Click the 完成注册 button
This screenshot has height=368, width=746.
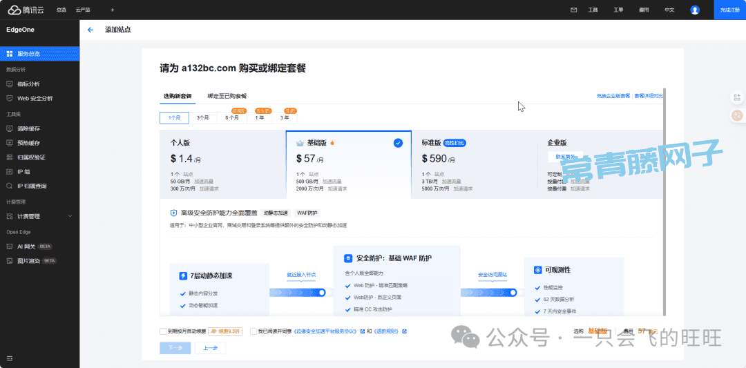(x=730, y=10)
